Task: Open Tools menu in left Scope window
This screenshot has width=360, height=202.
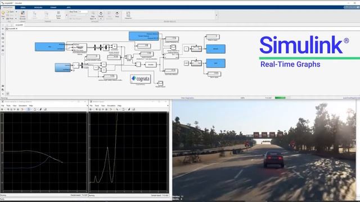Action: (x=8, y=105)
